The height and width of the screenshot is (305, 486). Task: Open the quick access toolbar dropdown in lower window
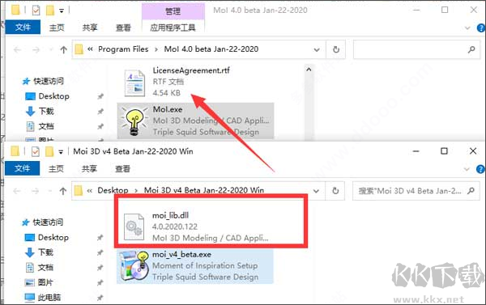(61, 152)
